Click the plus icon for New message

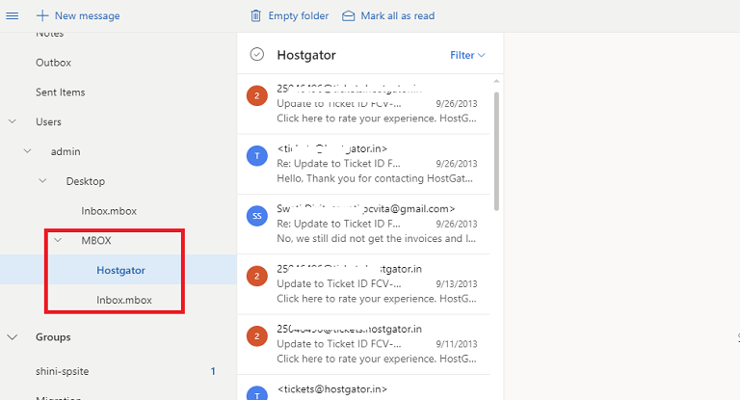click(42, 16)
